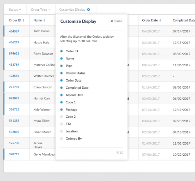Select the Hattie Hale row name
This screenshot has height=181, width=195.
[x=41, y=43]
